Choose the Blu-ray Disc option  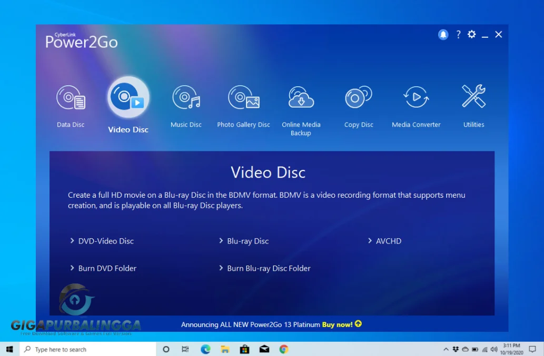248,241
